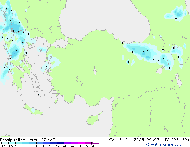Screen dimensions: 190x147
Task: Click the 30–35 mm purple legend swatch
Action: click(x=67, y=143)
